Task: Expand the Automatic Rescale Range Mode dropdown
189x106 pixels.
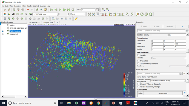Action: pyautogui.click(x=168, y=80)
